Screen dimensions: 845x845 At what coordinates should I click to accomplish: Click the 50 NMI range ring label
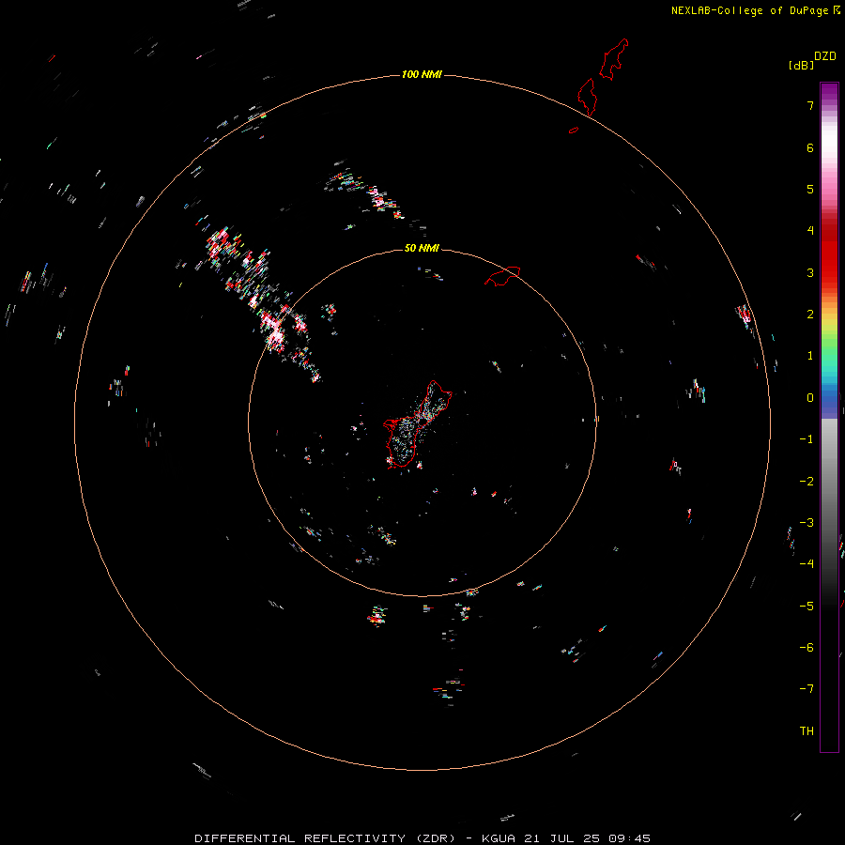click(x=422, y=248)
